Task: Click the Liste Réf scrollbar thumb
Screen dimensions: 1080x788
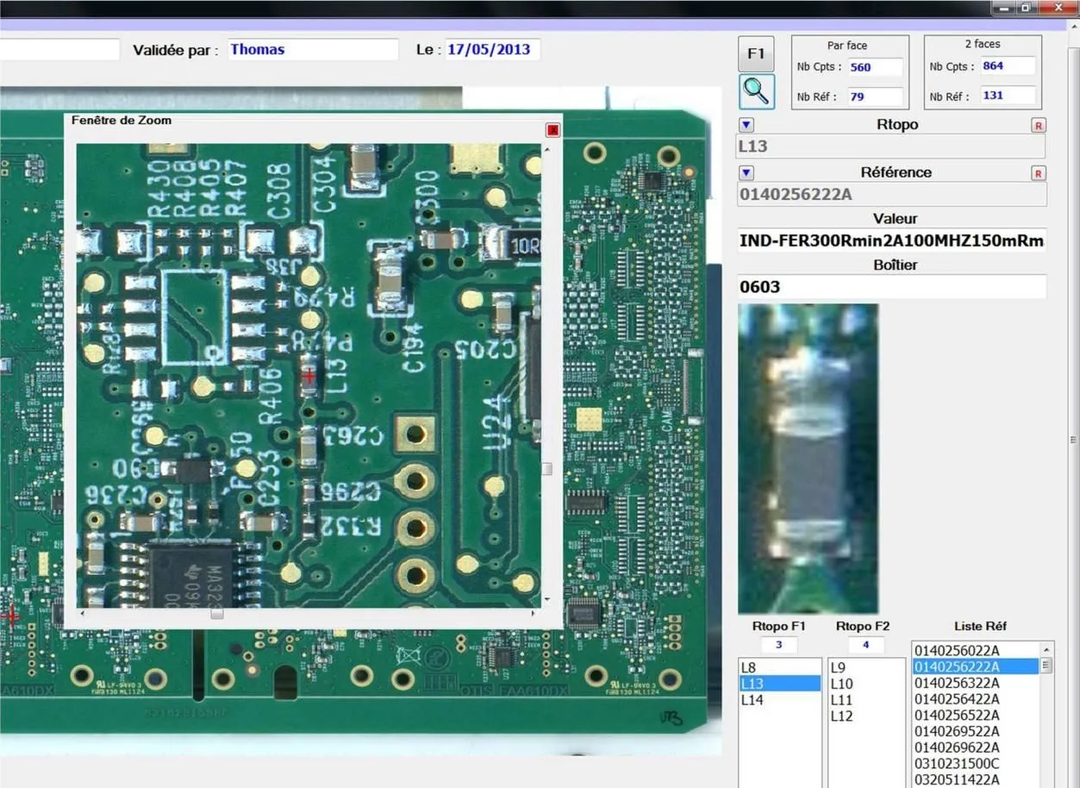Action: [1046, 665]
